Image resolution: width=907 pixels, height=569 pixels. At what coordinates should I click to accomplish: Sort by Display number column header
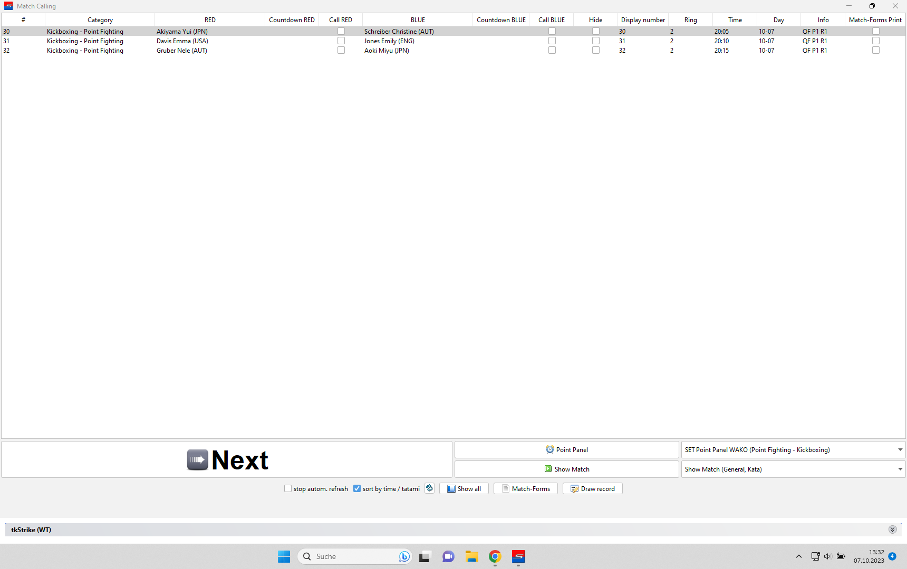tap(643, 20)
